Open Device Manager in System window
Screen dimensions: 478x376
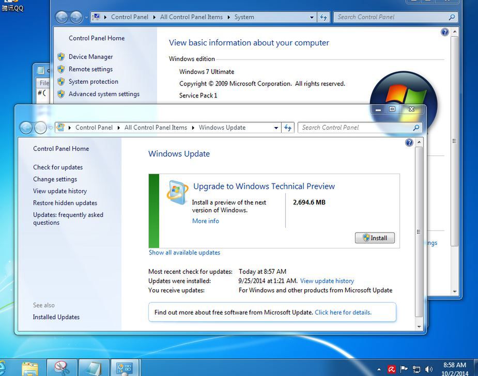pyautogui.click(x=90, y=57)
